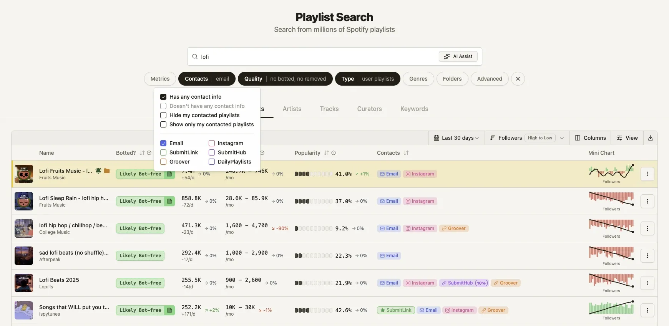The image size is (669, 326).
Task: Open the Columns settings
Action: pos(590,138)
